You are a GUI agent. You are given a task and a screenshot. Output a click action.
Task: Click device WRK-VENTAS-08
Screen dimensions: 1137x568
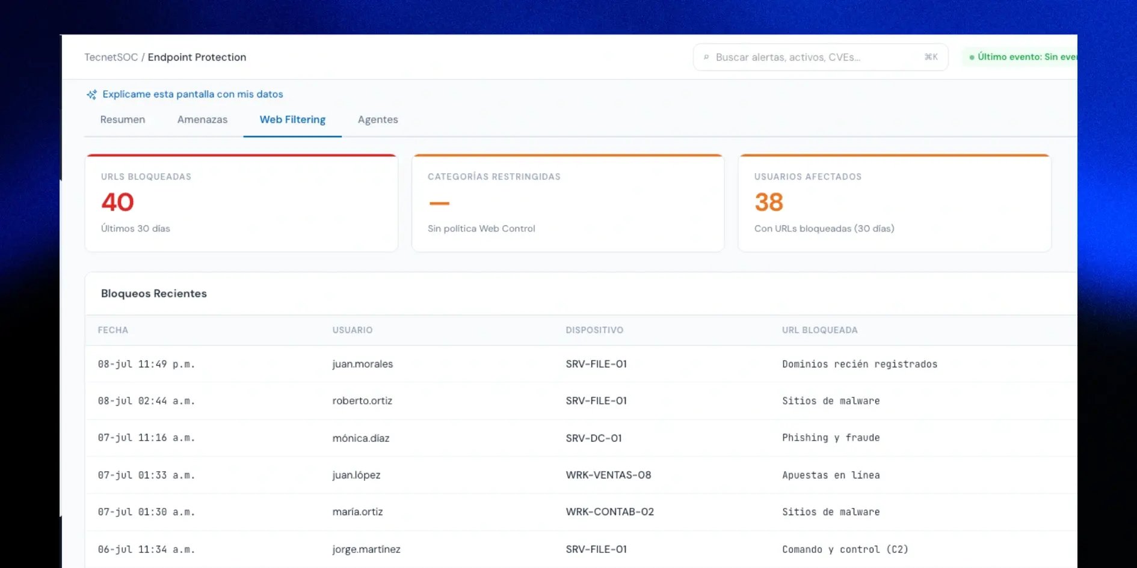pyautogui.click(x=608, y=475)
